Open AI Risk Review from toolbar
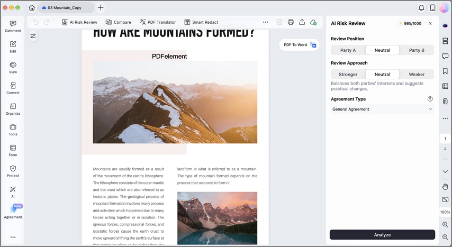Screen dimensions: 452x247 pos(79,22)
